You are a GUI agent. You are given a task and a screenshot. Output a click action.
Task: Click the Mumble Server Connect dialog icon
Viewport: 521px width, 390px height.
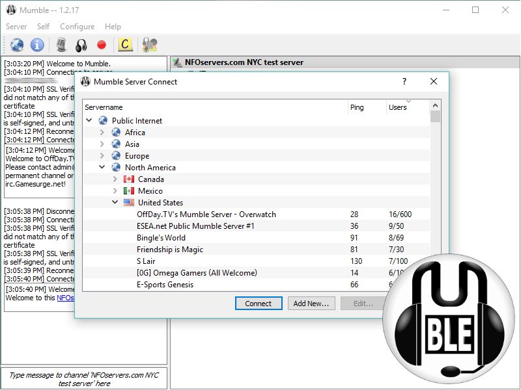[x=86, y=81]
